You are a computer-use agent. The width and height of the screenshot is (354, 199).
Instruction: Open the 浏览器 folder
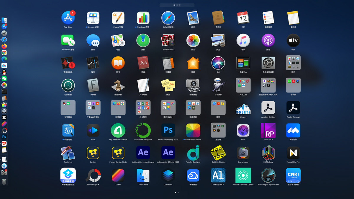[x=118, y=108]
